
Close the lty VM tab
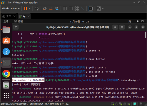click(x=29, y=16)
